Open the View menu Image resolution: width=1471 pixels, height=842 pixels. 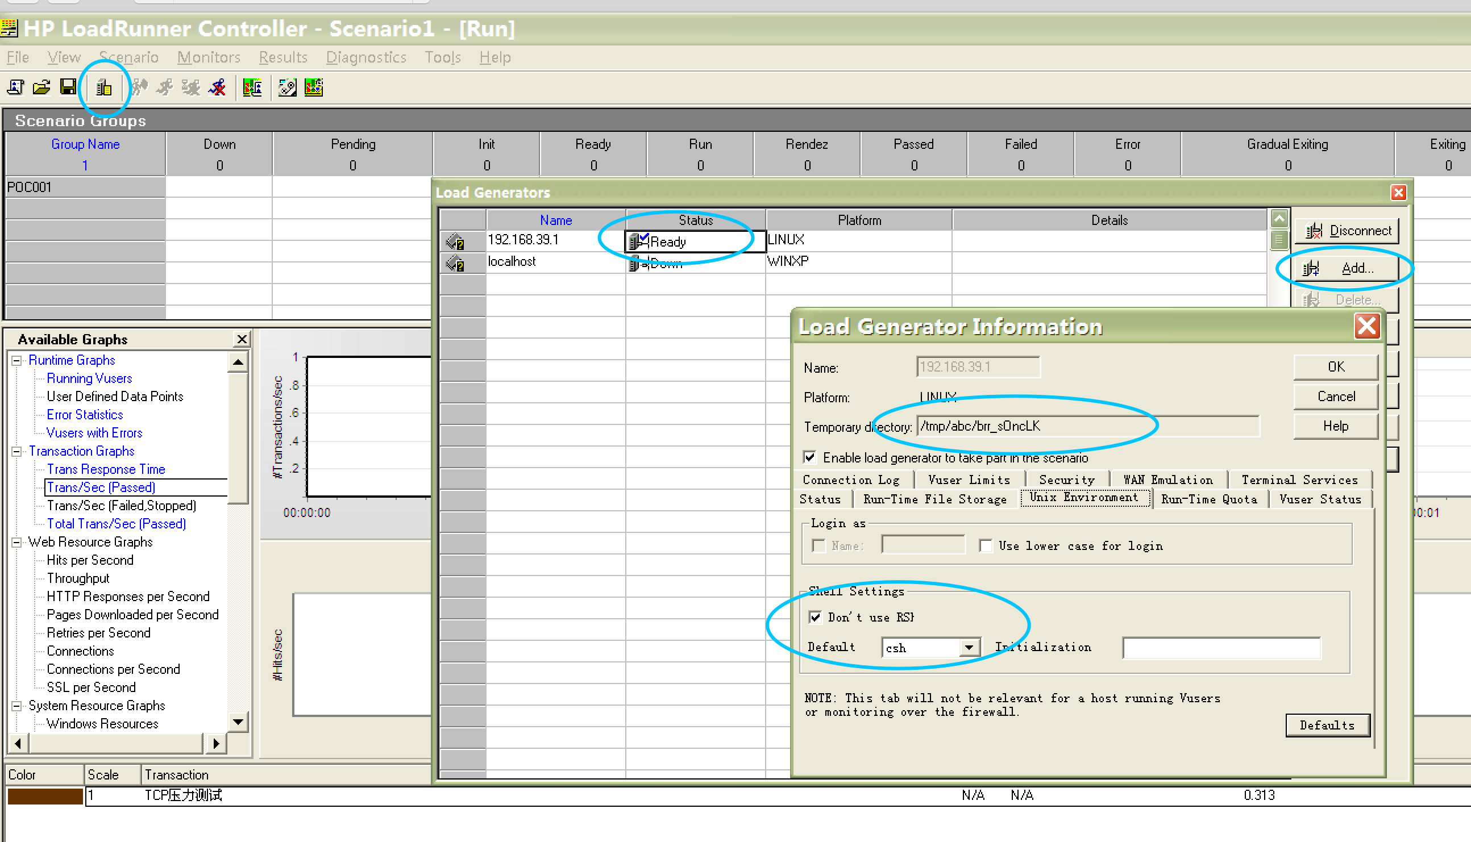(x=64, y=57)
